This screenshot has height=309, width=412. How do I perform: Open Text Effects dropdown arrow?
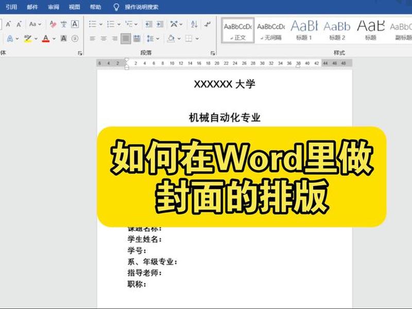coord(18,39)
